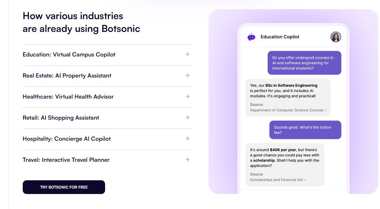Select the Healthcare: Virtual Health Advisor heading
Viewport: 380px width, 209px height.
pyautogui.click(x=68, y=97)
